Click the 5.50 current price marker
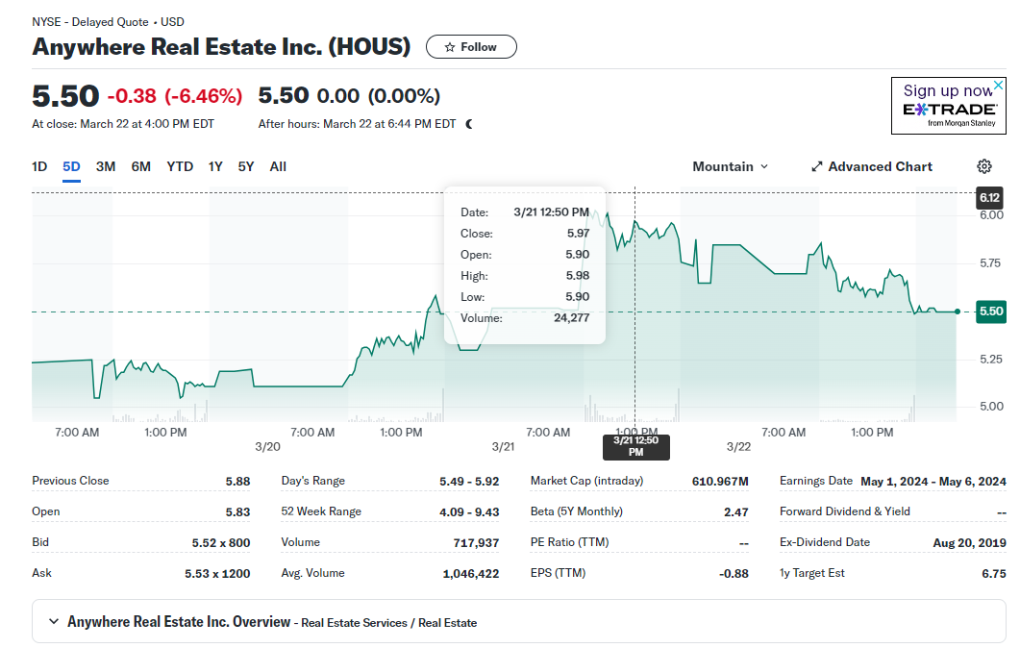Screen dimensions: 1020x648 tap(991, 311)
